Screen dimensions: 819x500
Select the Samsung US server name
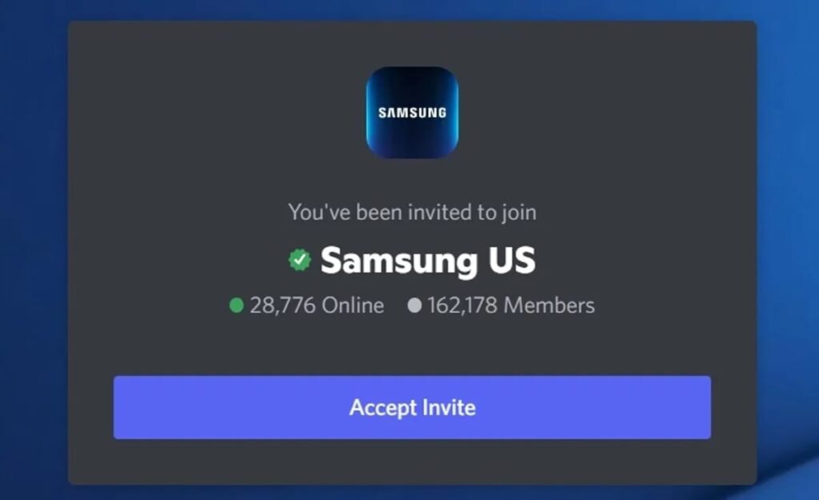coord(428,260)
